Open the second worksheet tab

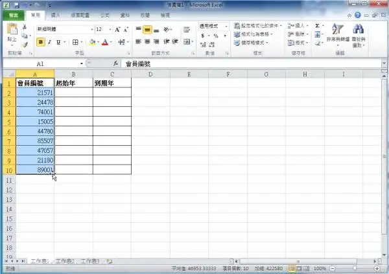(x=65, y=261)
